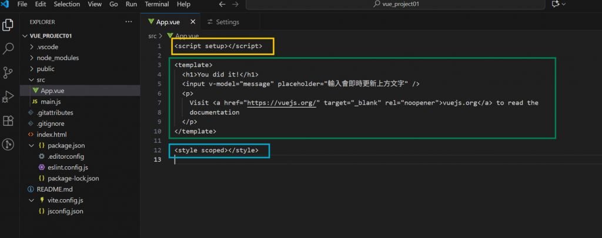Click the Vue icon on App.vue tab
Viewport: 602px width, 238px height.
[x=151, y=22]
